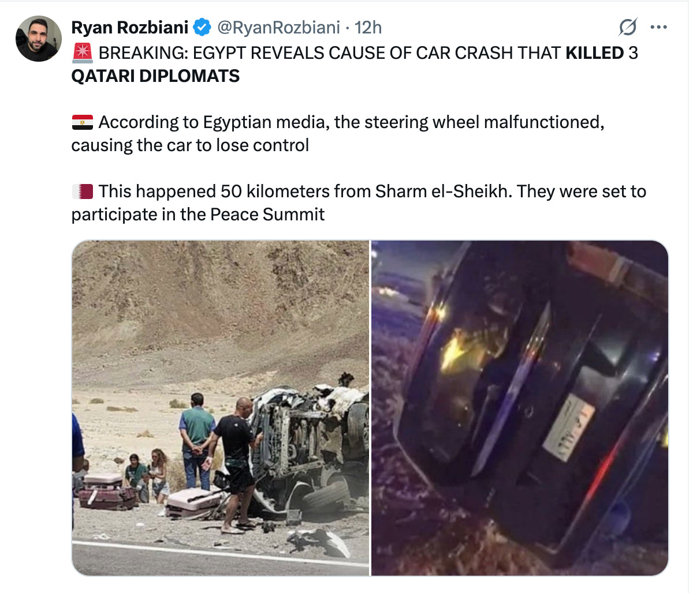Open the Grok explain post icon
This screenshot has height=593, width=693.
pyautogui.click(x=627, y=27)
